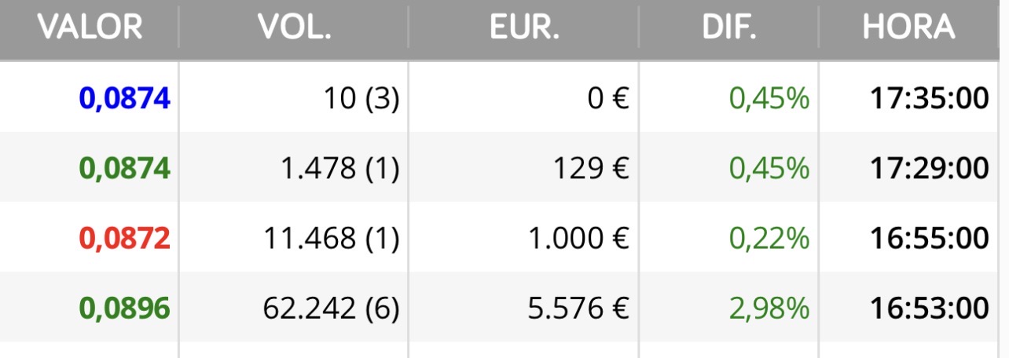
Task: Click the volume cell 11.468 (1)
Action: click(332, 238)
